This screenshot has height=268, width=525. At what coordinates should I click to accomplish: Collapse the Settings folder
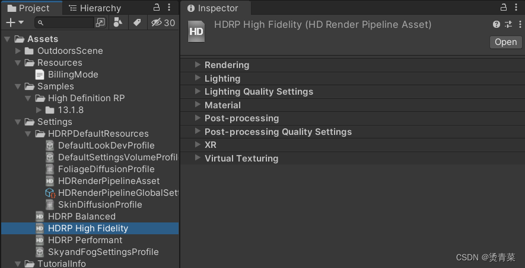click(18, 122)
